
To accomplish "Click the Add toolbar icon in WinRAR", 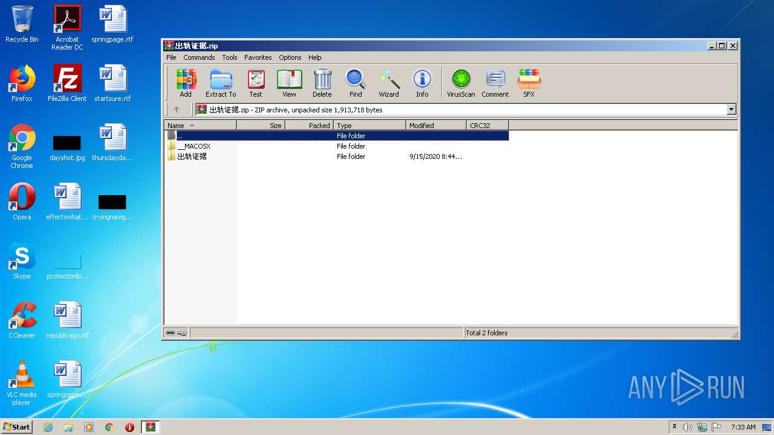I will (186, 83).
